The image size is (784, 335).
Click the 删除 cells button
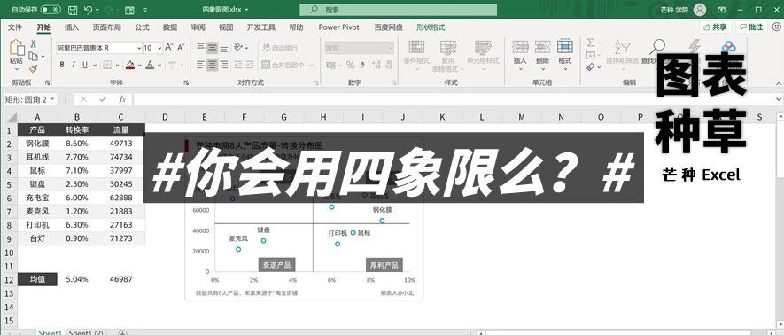pos(542,55)
